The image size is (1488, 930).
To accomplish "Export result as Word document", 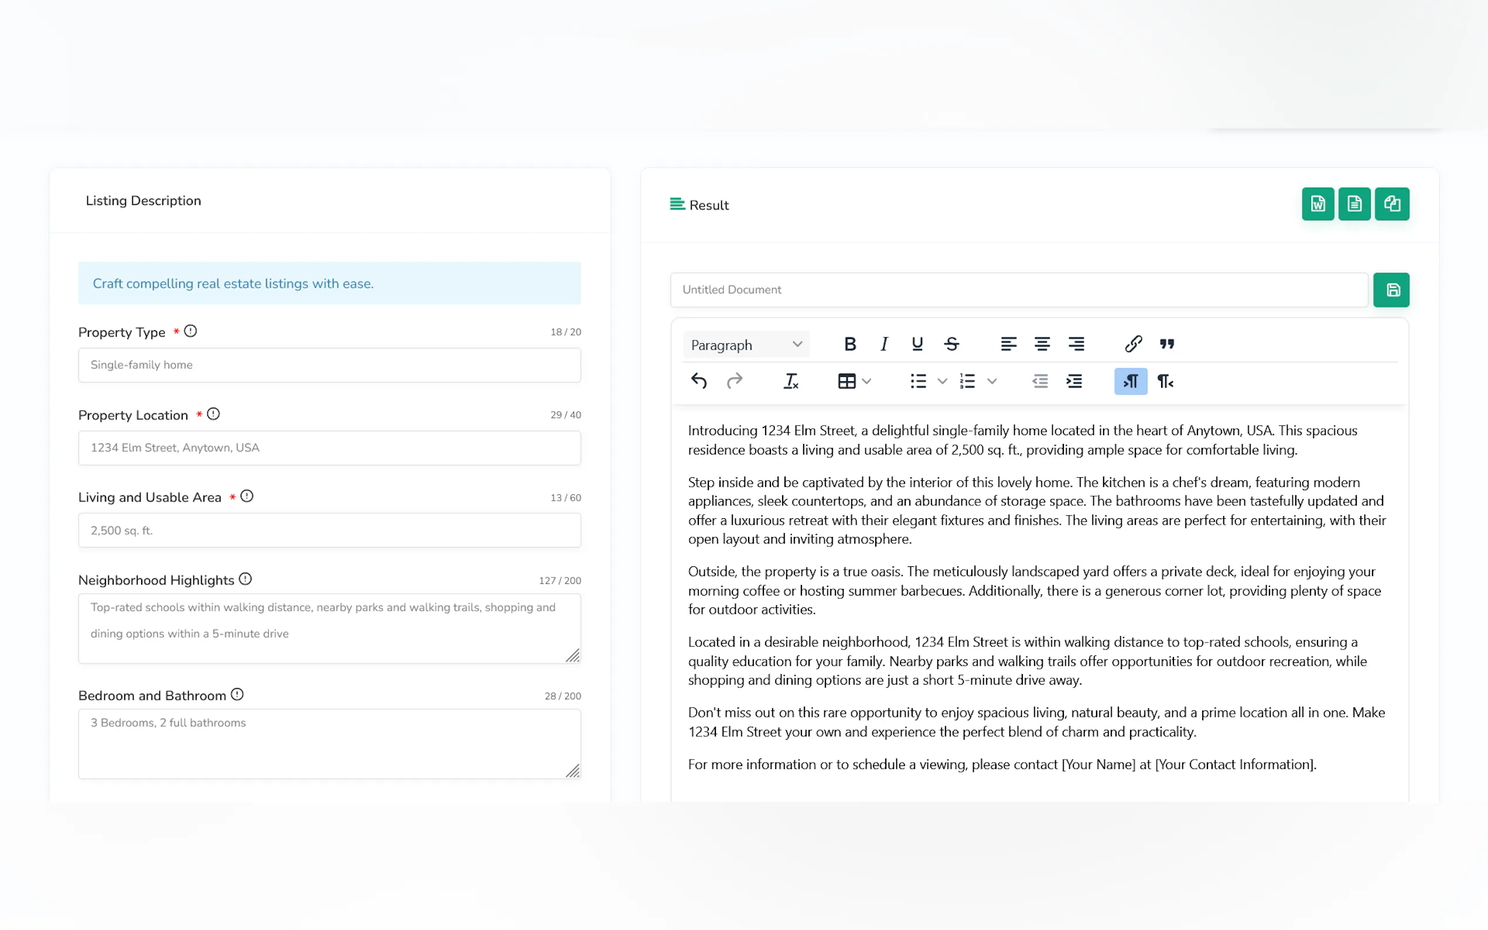I will pyautogui.click(x=1317, y=204).
